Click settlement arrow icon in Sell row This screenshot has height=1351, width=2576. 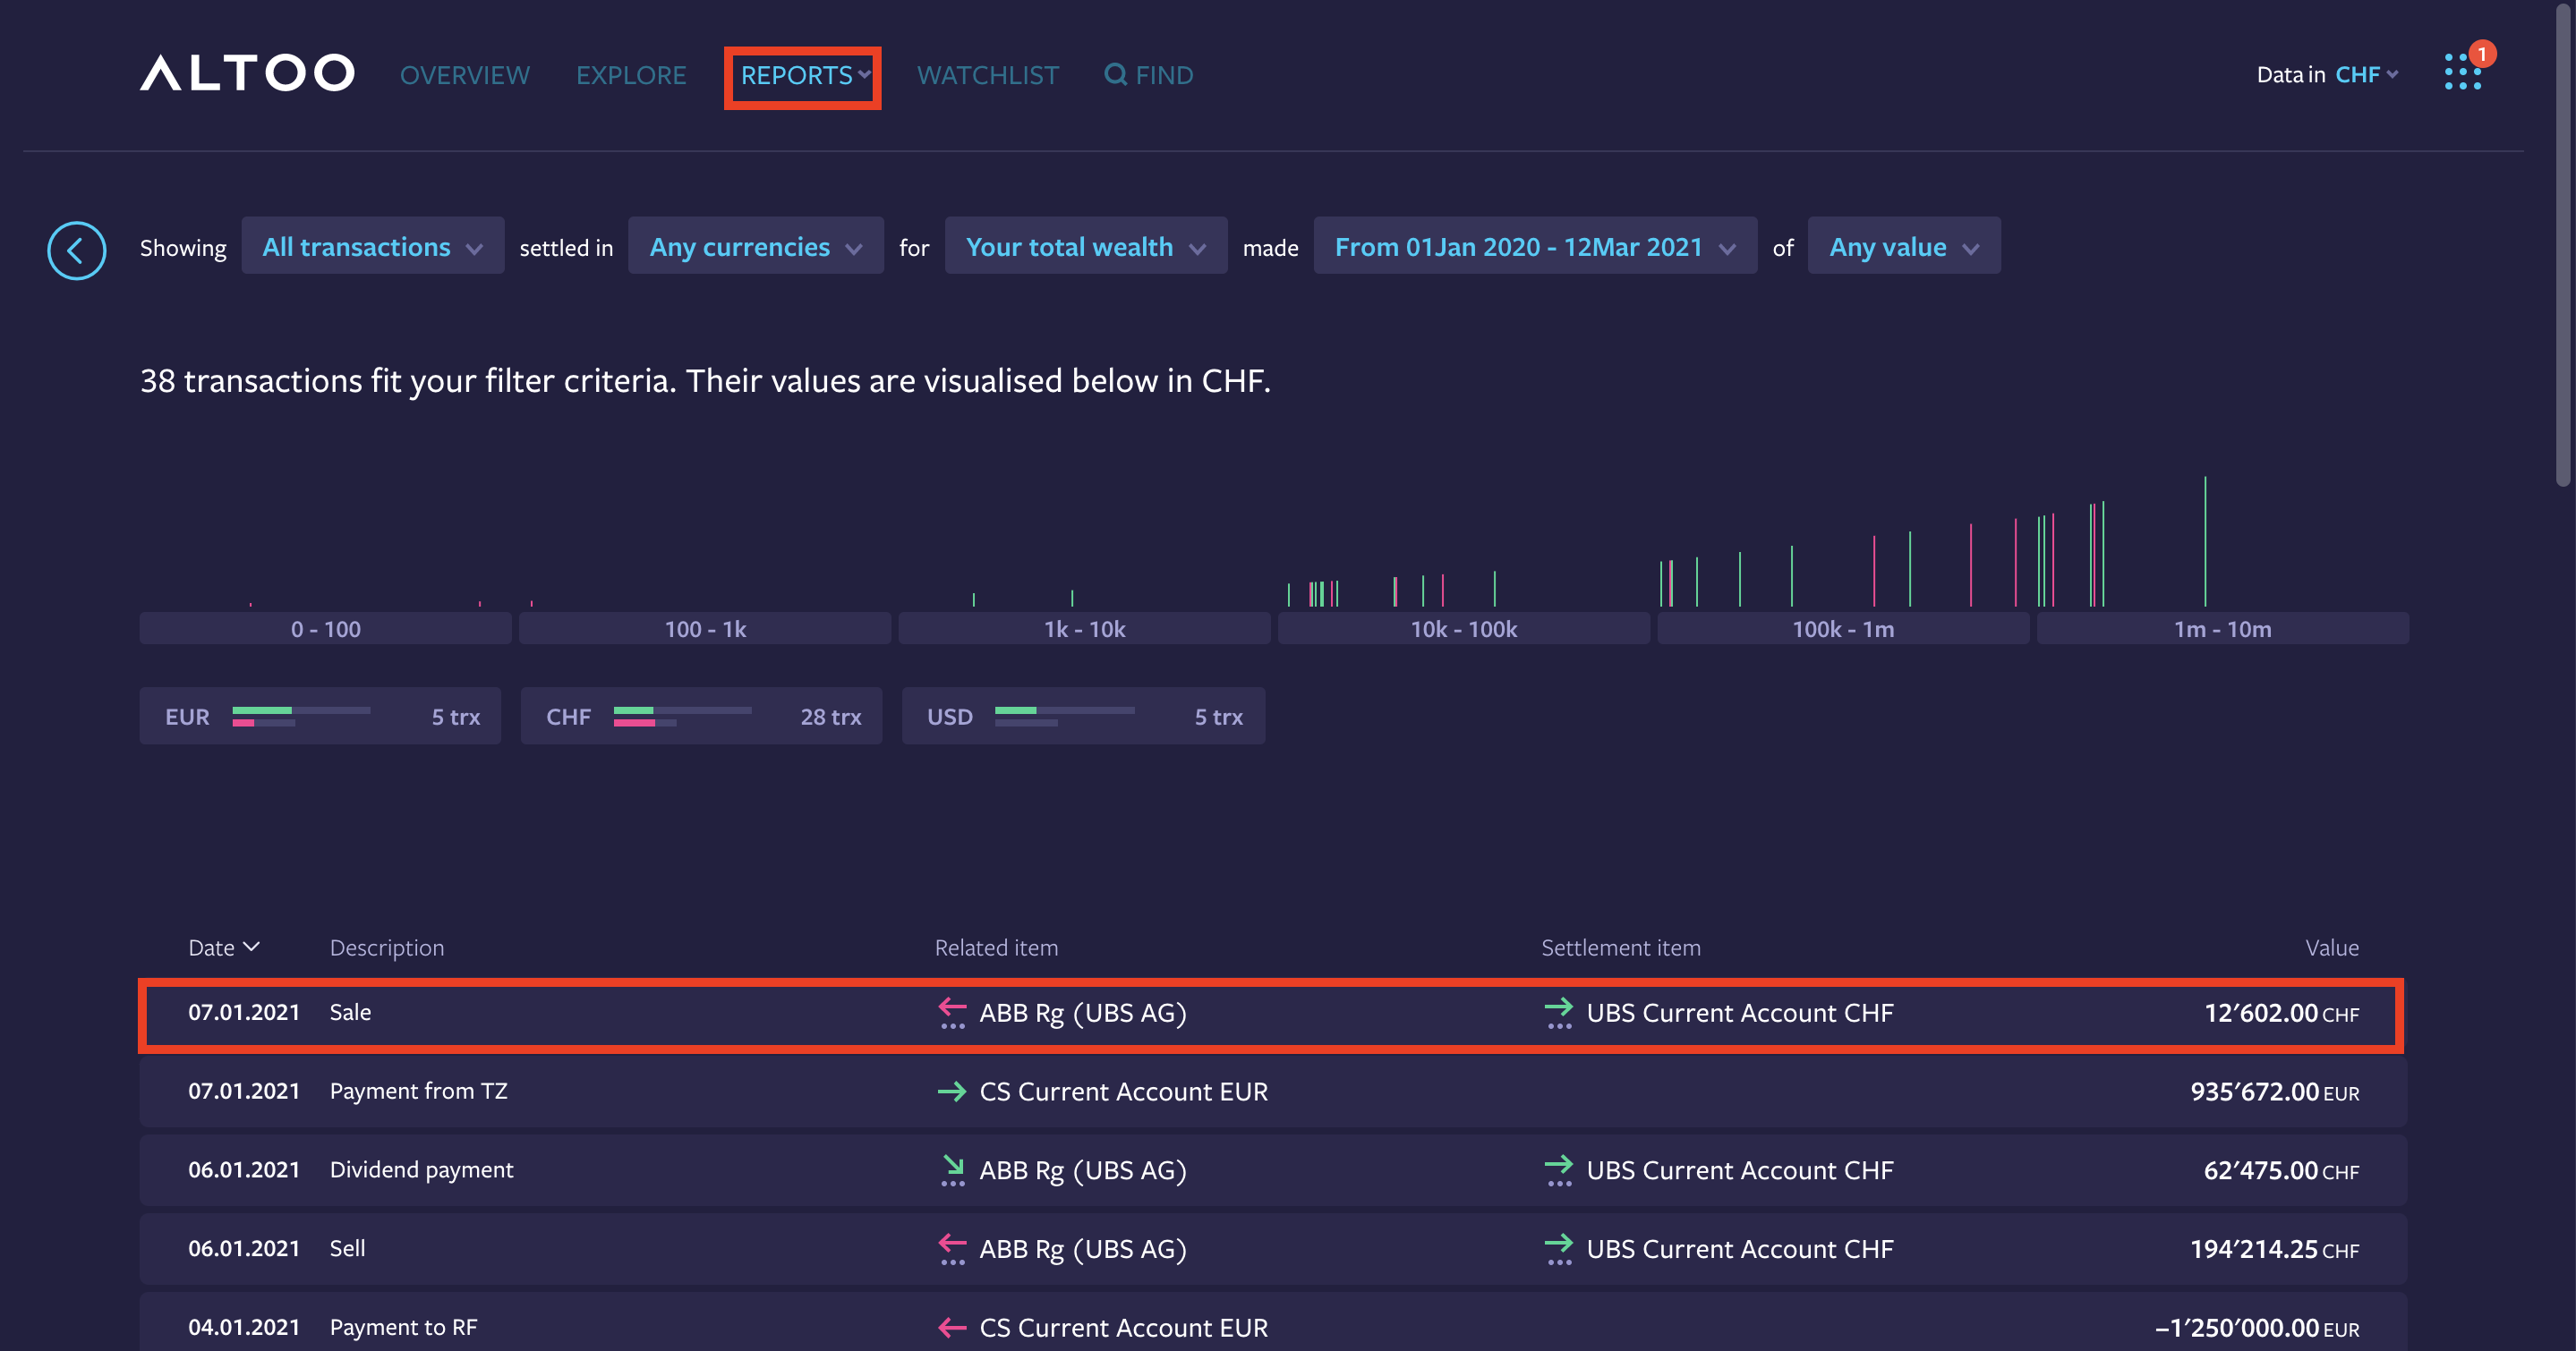[1559, 1249]
